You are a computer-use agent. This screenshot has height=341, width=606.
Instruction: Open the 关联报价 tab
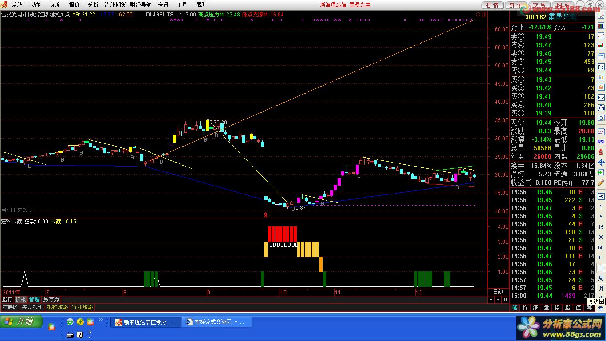(x=32, y=307)
